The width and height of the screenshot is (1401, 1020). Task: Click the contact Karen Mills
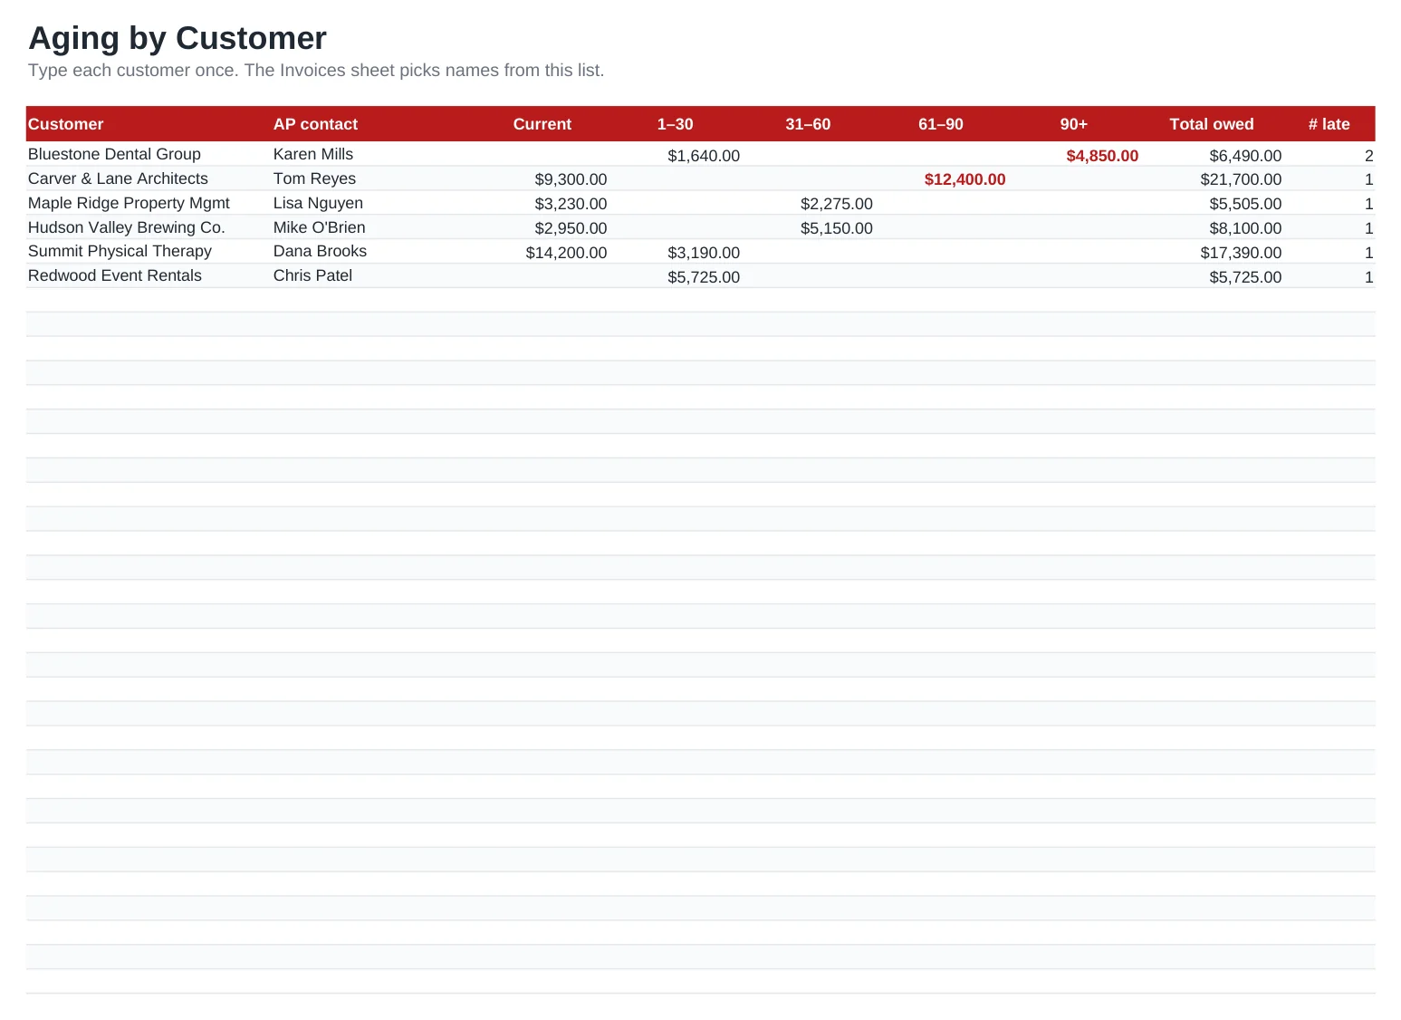[x=313, y=154]
